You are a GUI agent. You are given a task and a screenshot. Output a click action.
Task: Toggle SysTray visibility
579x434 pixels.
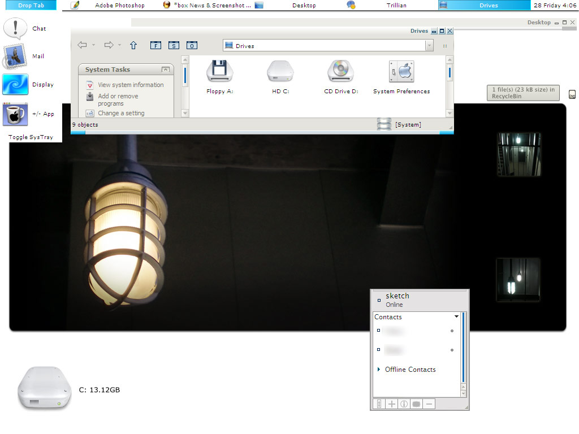(x=31, y=137)
